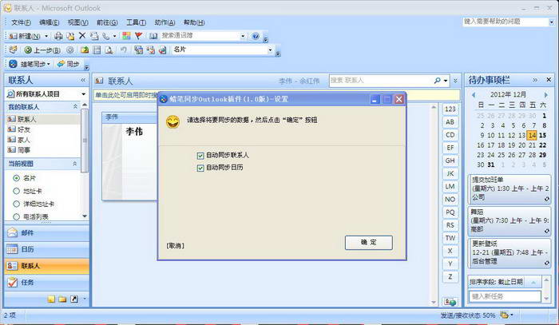Image resolution: width=559 pixels, height=325 pixels.
Task: Select the 电话列表 view radio button
Action: 16,216
